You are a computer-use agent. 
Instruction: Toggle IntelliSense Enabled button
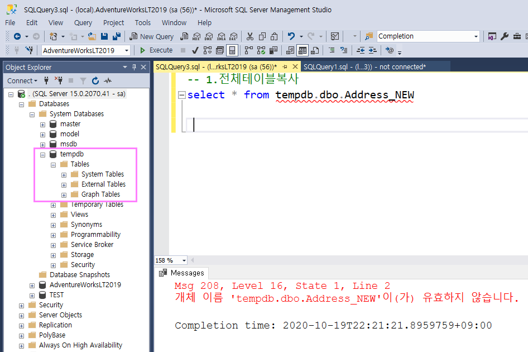point(232,51)
